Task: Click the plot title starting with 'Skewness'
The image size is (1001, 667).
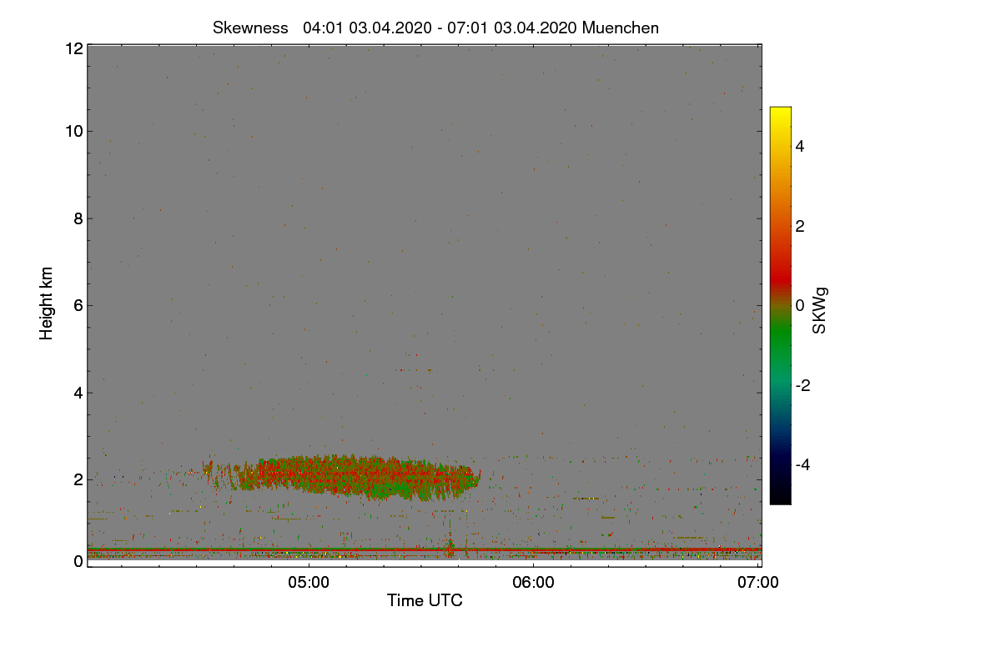Action: [x=435, y=28]
